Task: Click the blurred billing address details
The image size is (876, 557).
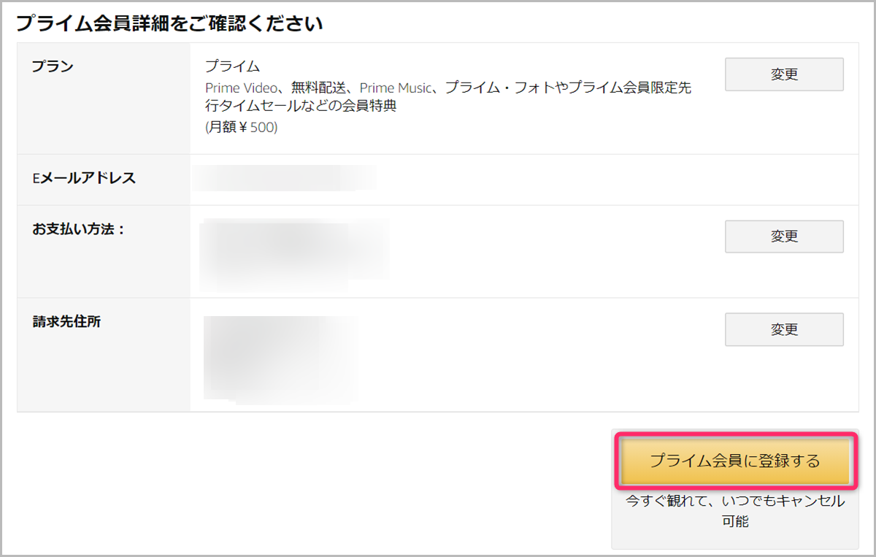Action: tap(281, 359)
